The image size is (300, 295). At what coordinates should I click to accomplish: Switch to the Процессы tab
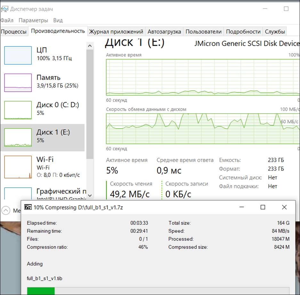[x=14, y=31]
